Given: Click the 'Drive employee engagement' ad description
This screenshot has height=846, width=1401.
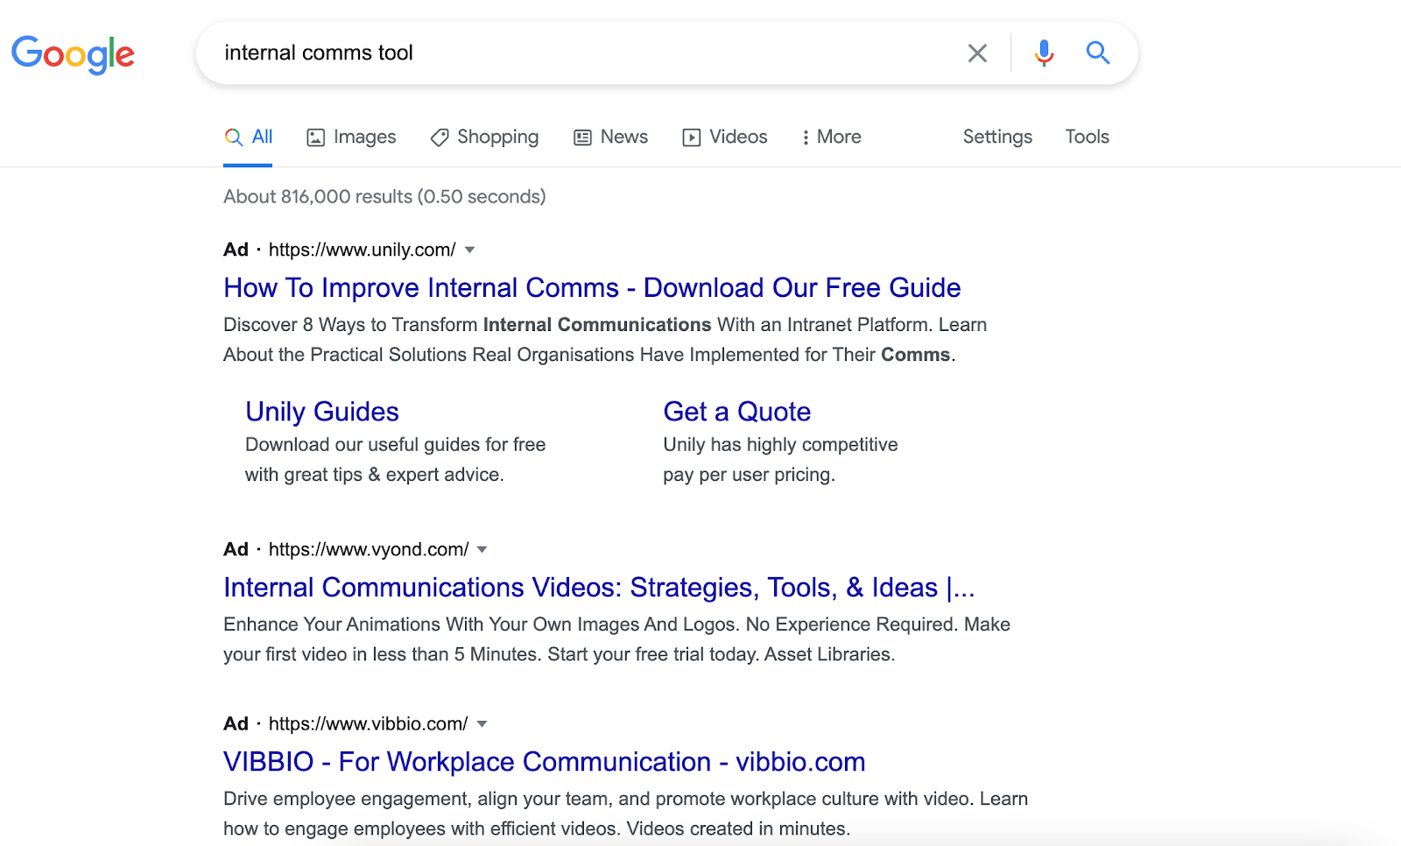Looking at the screenshot, I should pyautogui.click(x=625, y=814).
